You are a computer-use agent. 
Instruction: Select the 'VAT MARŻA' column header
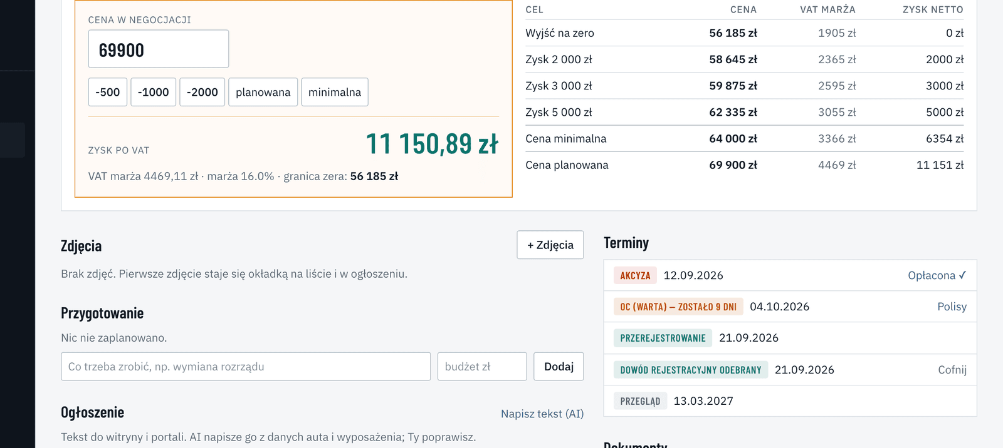tap(827, 9)
